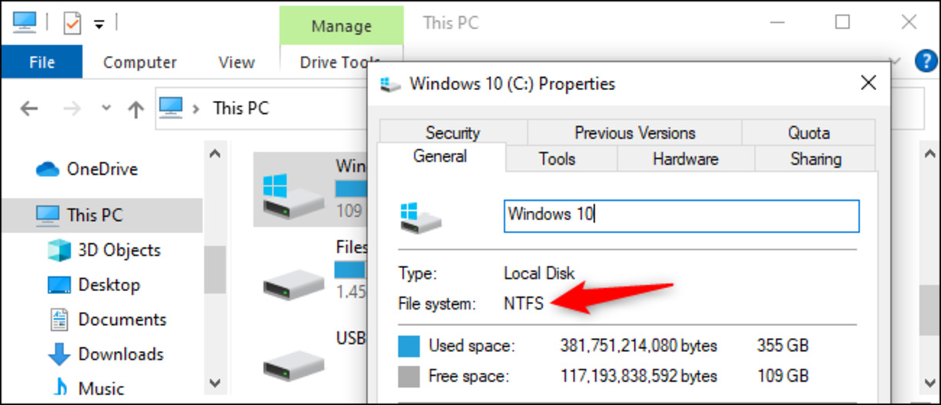Switch to the Hardware tab
This screenshot has height=405, width=941.
pos(685,159)
